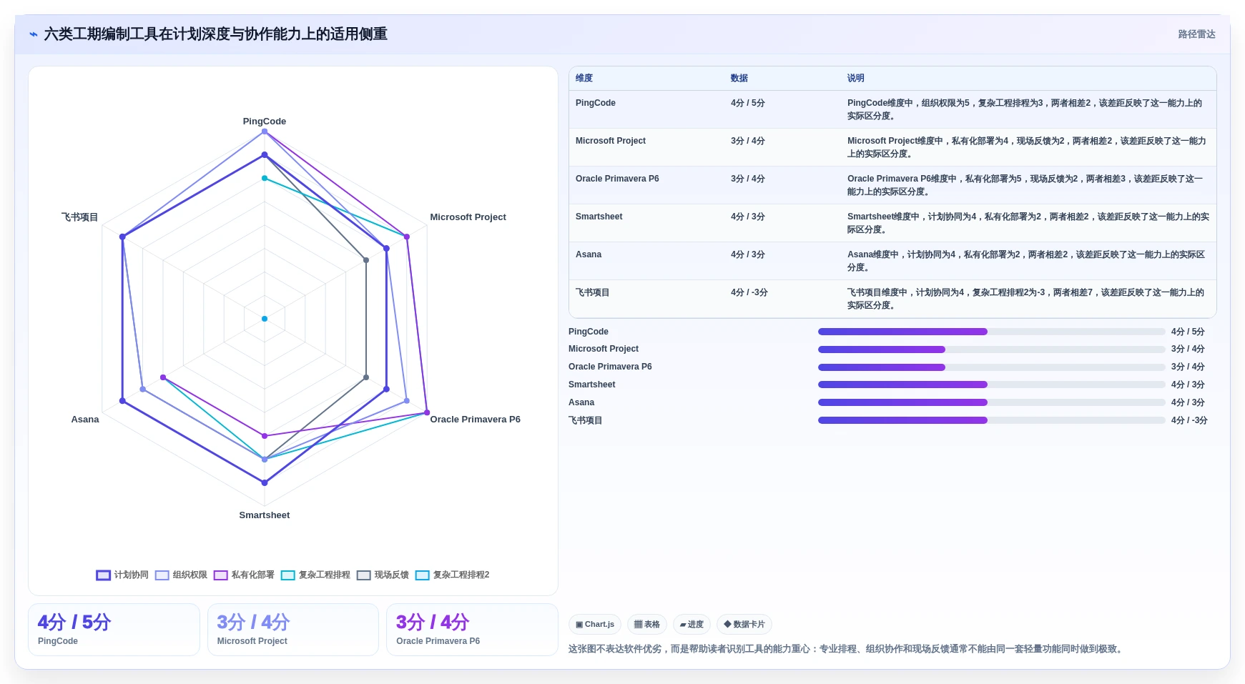Click the PingCode progress bar
Screen dimensions: 1245x684
point(992,332)
